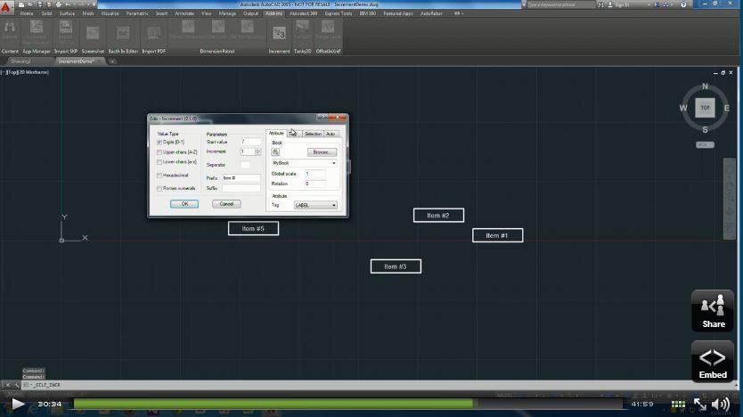Open the Tag LABEL dropdown
This screenshot has height=417, width=743.
(315, 205)
